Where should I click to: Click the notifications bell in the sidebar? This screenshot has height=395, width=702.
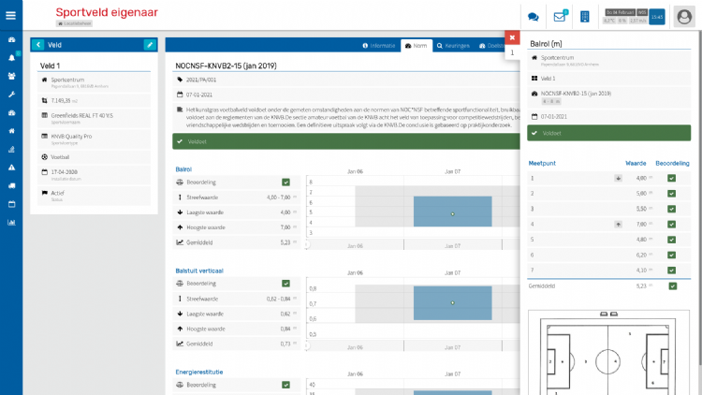tap(11, 58)
